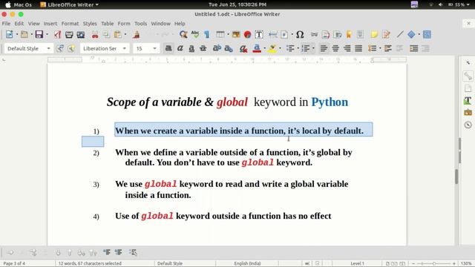Open the Styles menu

pos(90,23)
